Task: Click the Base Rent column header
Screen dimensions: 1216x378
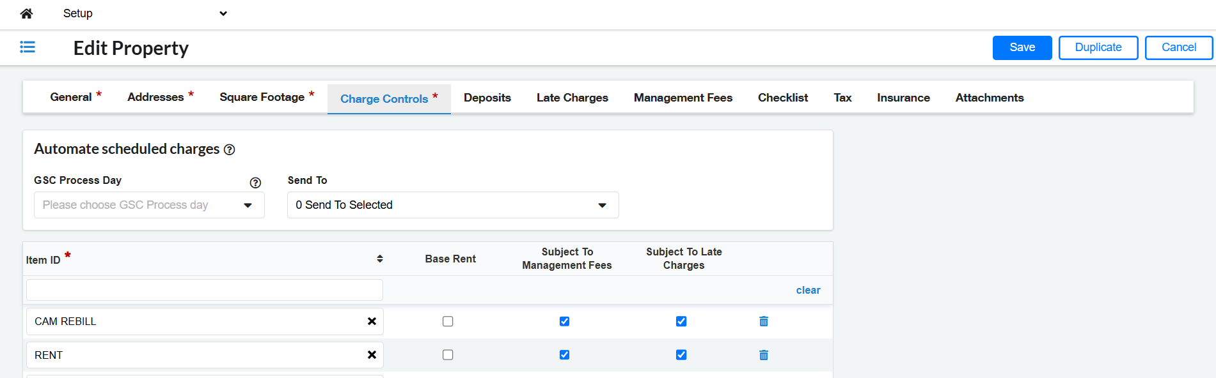Action: 450,259
